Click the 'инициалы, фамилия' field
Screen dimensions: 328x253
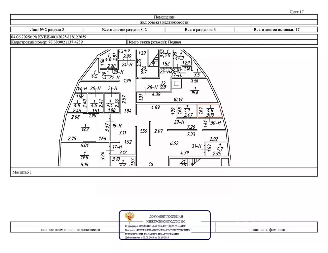coord(267,230)
